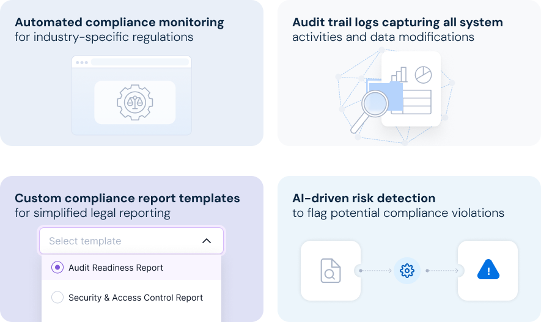Screen dimensions: 541x322
Task: Click the gear with scales compliance icon
Action: point(135,103)
